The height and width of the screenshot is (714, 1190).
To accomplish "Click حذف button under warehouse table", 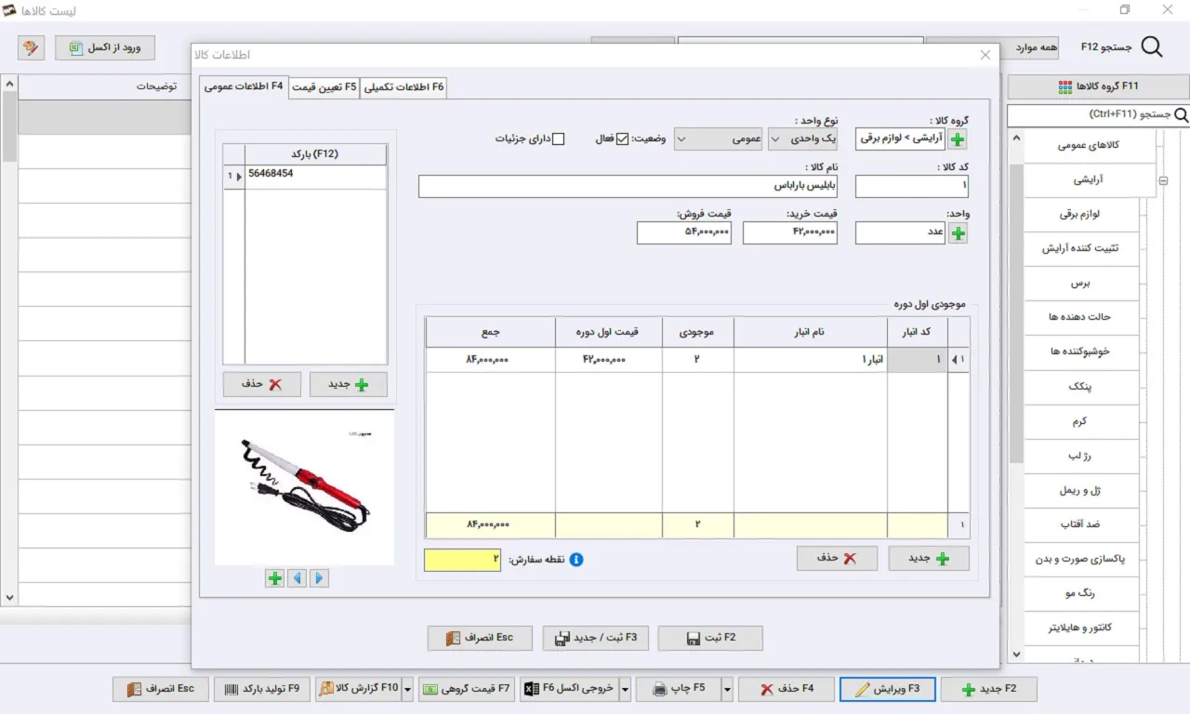I will [x=837, y=558].
